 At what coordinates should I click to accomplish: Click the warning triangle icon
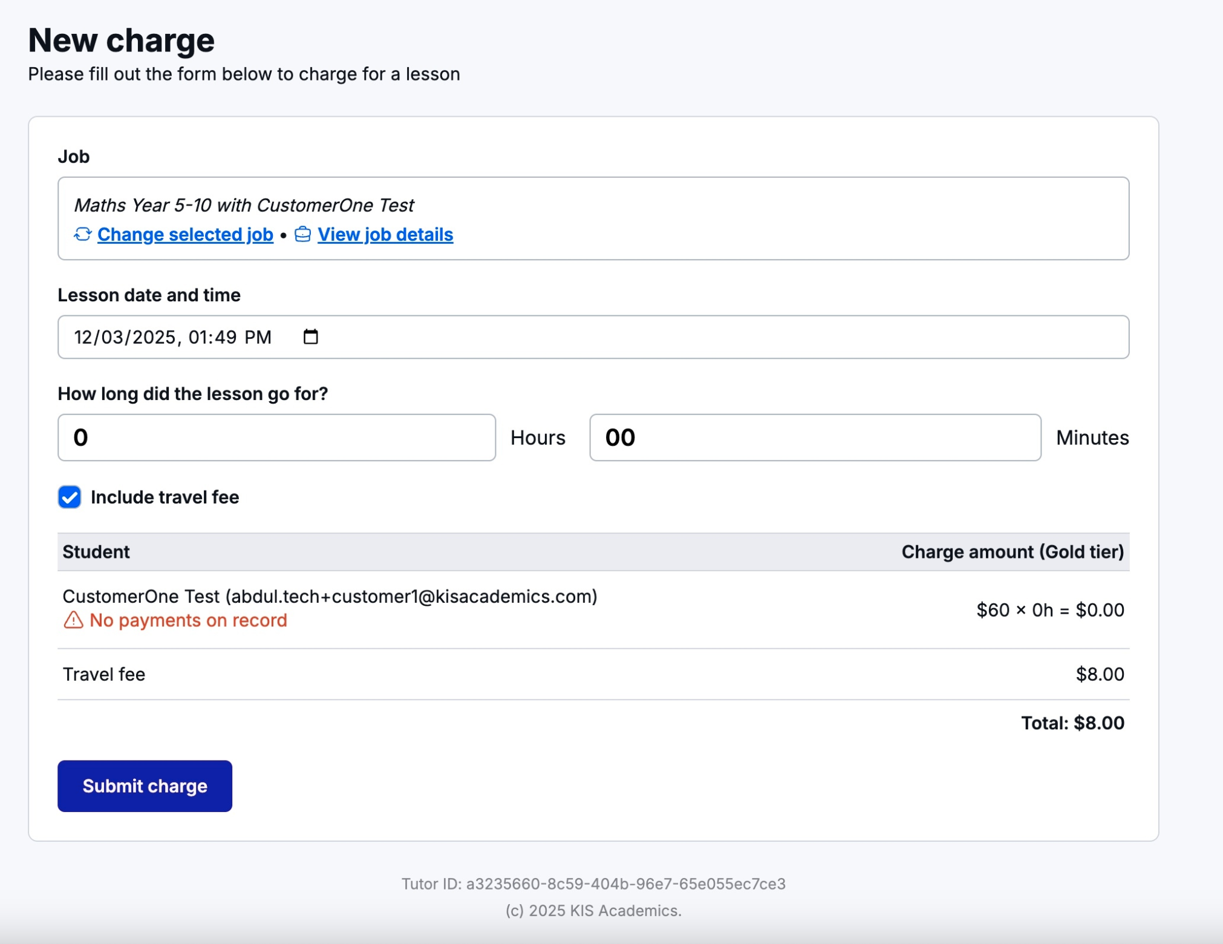coord(73,620)
